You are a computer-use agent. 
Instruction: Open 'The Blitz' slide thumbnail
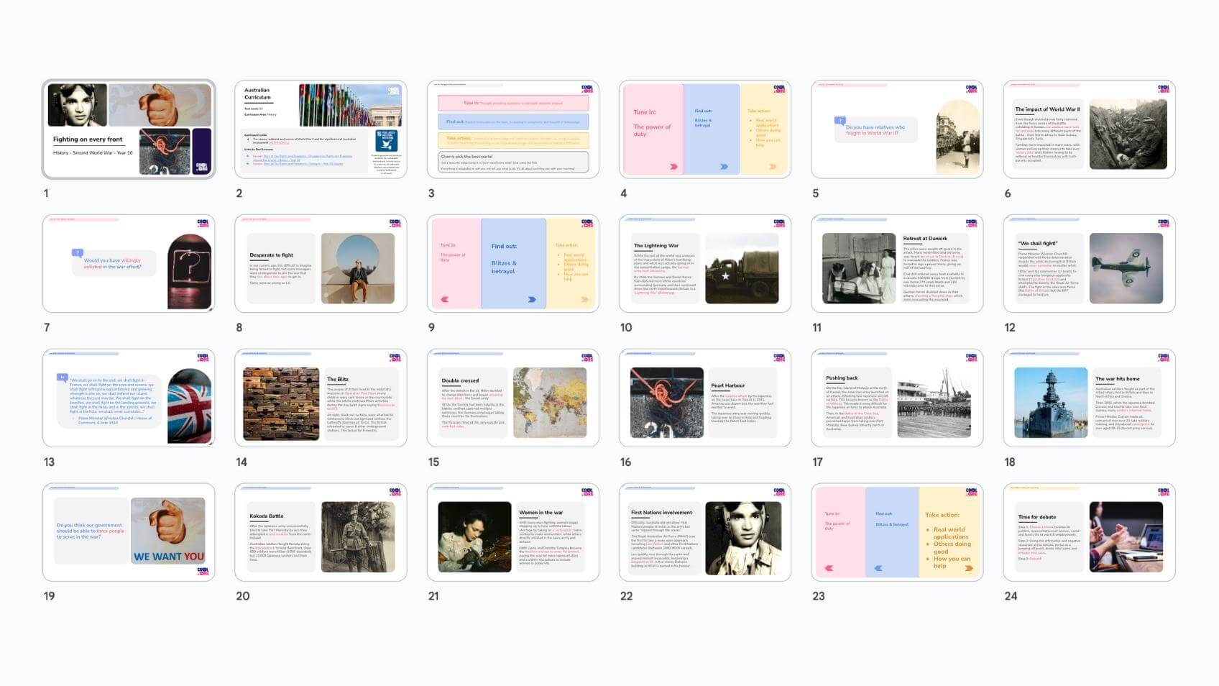pos(321,398)
